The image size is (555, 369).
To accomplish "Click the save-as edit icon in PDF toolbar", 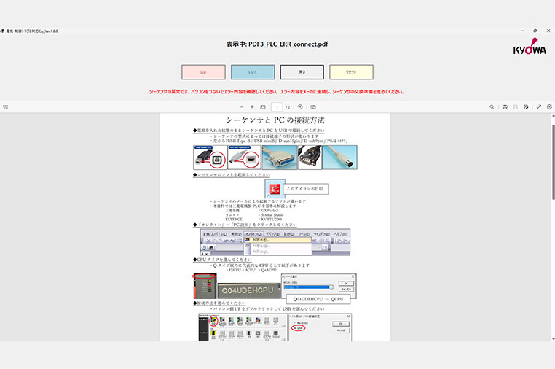I will point(526,106).
